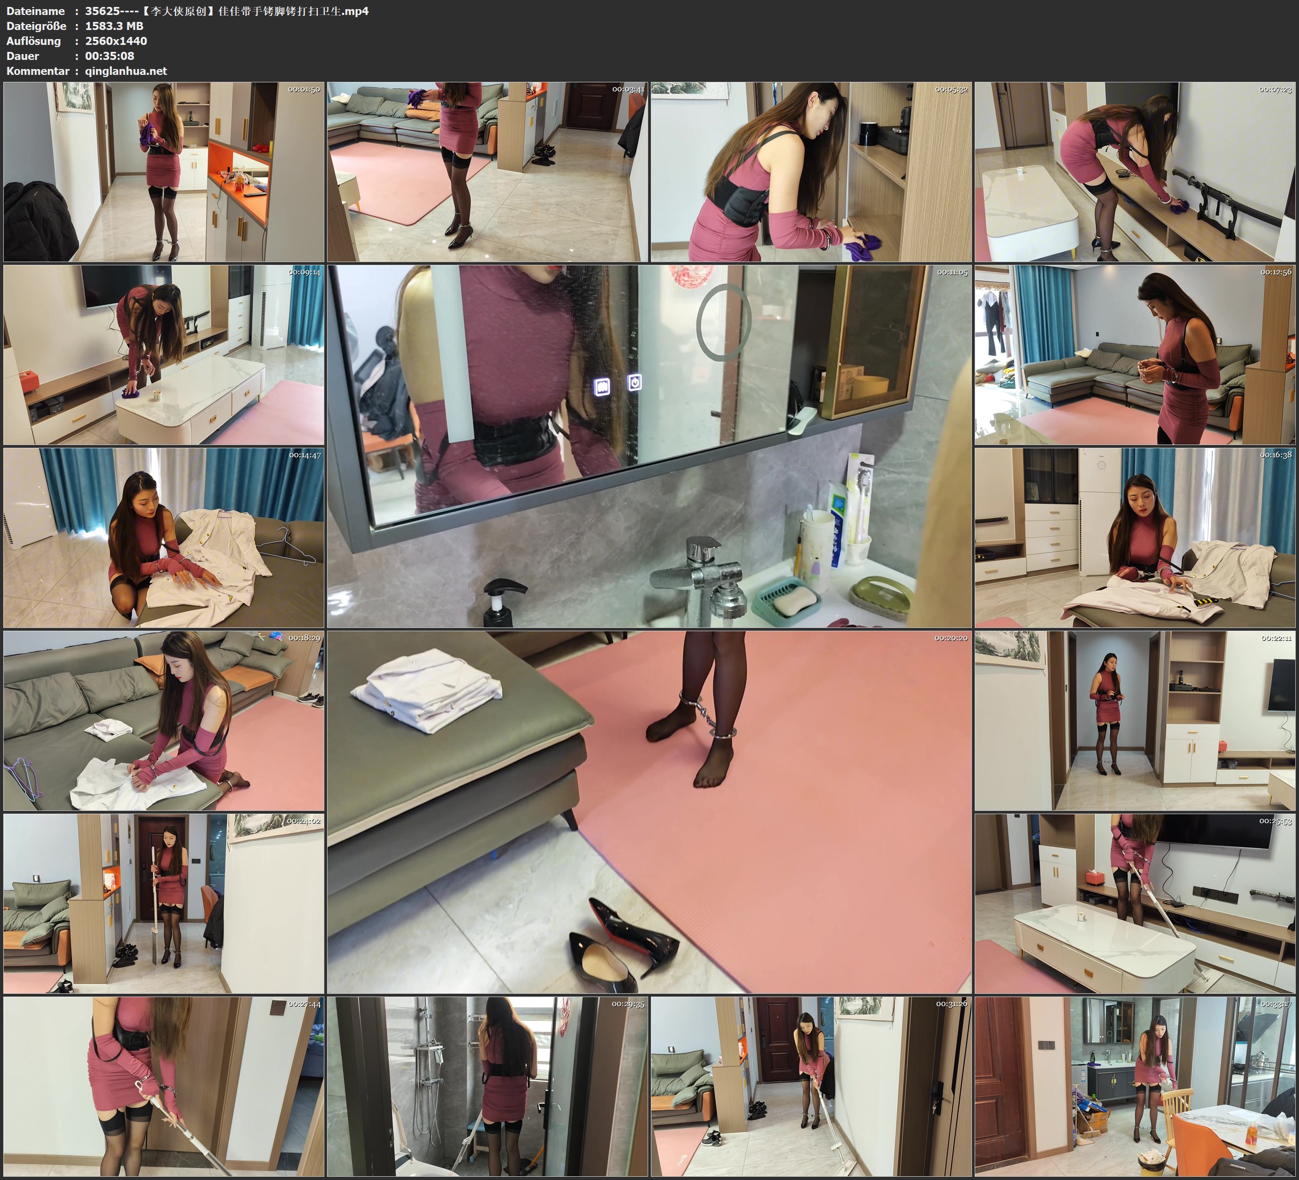Viewport: 1299px width, 1180px height.
Task: Click the shower room frame at 00:29:35
Action: coord(487,1086)
